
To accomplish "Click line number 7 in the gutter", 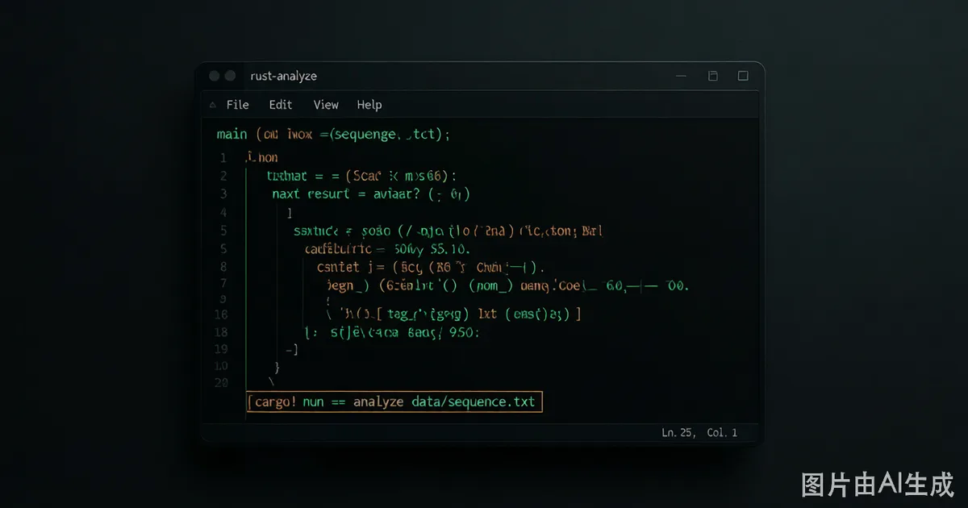I will coord(223,284).
